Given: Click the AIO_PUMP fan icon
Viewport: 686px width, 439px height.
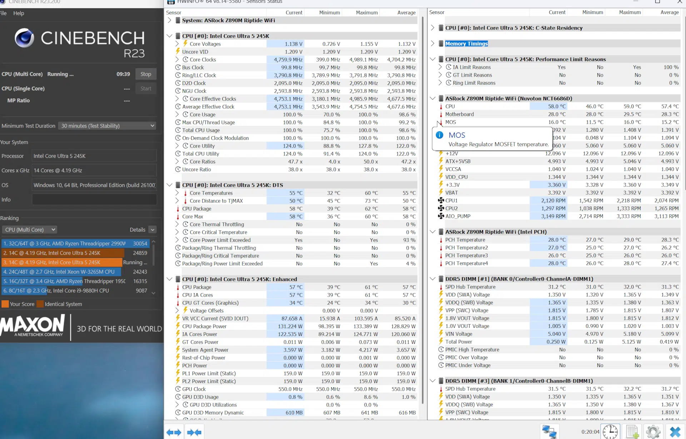Looking at the screenshot, I should [x=441, y=216].
